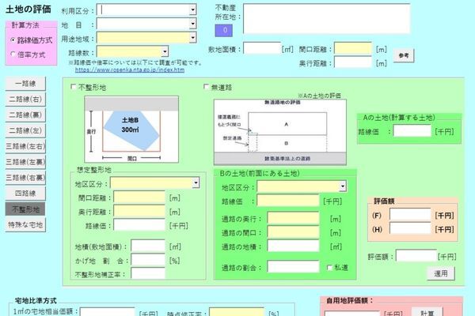Screen dimensions: 475x316
Task: Click the blue 0 counter box
Action: click(224, 30)
